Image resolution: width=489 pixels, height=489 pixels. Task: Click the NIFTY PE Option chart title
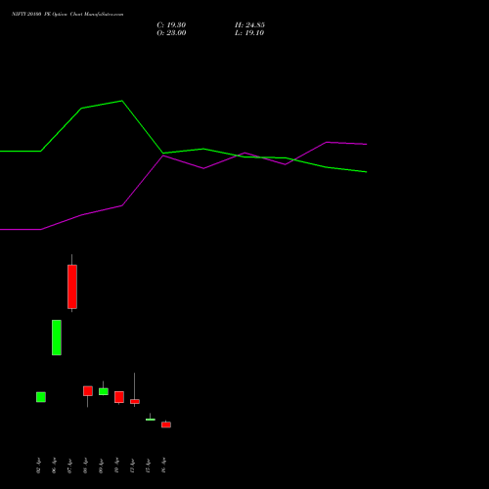click(67, 15)
